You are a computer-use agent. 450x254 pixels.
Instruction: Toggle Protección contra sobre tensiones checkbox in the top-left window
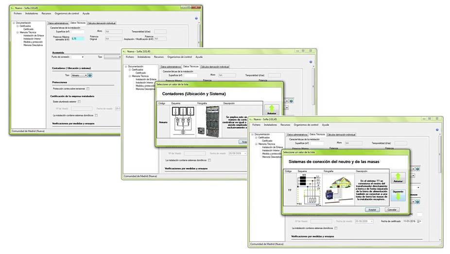tap(88, 89)
